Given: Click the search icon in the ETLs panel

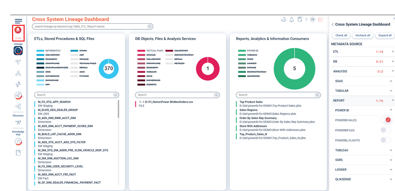Looking at the screenshot, I should pyautogui.click(x=116, y=95).
